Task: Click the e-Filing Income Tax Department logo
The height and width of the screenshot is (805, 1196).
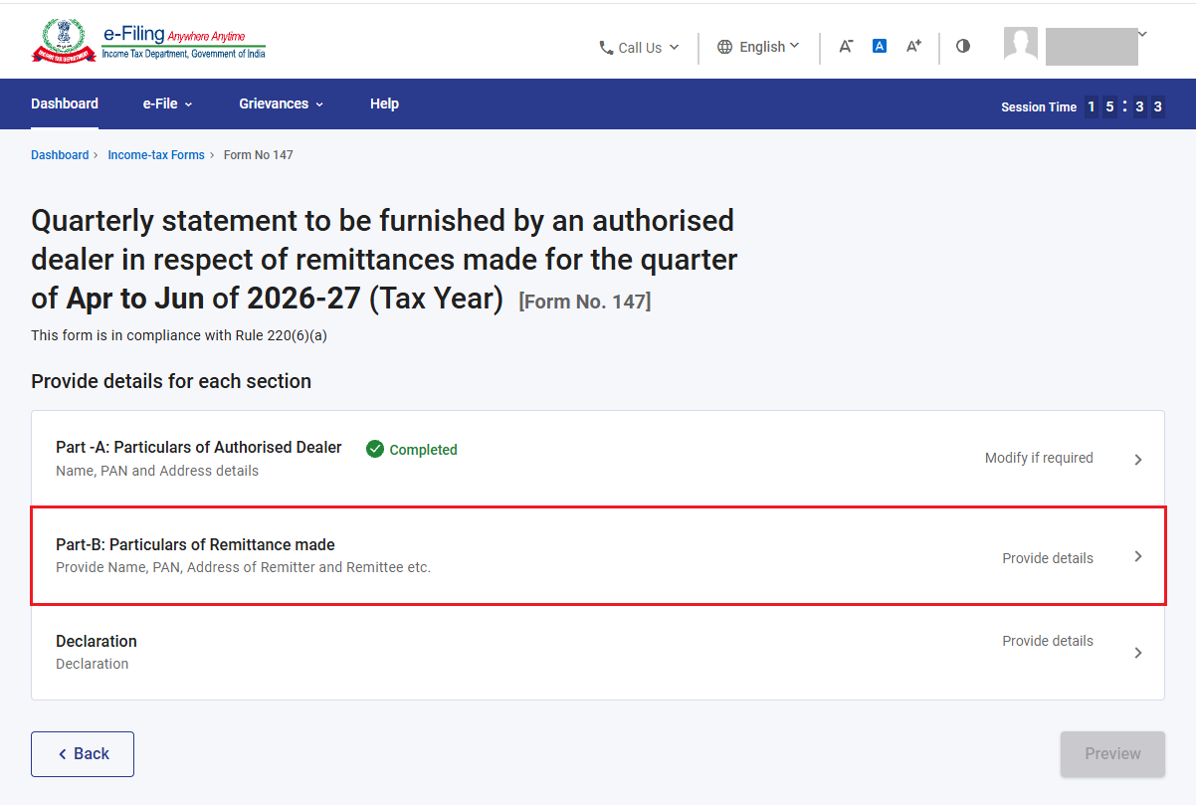Action: pyautogui.click(x=148, y=41)
